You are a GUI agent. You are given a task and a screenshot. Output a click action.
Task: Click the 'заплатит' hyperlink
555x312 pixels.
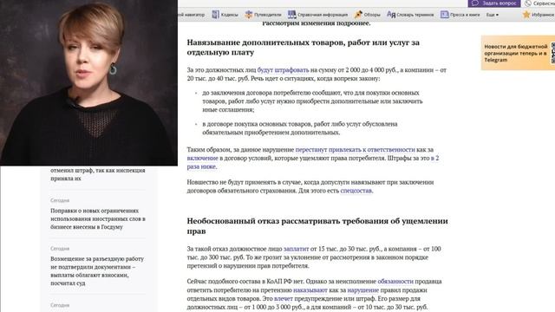tap(296, 249)
